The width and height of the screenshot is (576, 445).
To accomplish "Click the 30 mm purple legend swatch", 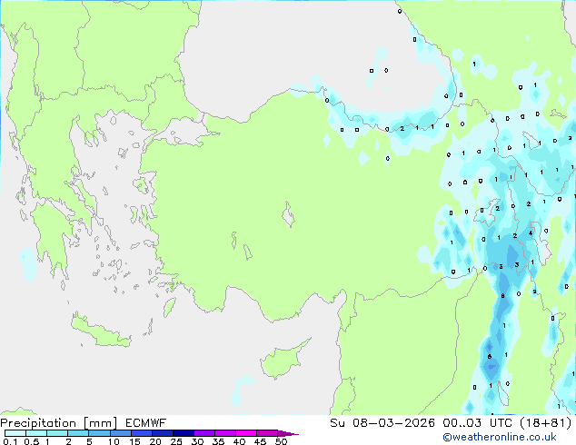I will tap(204, 433).
